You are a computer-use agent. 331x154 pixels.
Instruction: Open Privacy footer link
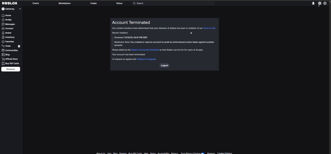175,153
